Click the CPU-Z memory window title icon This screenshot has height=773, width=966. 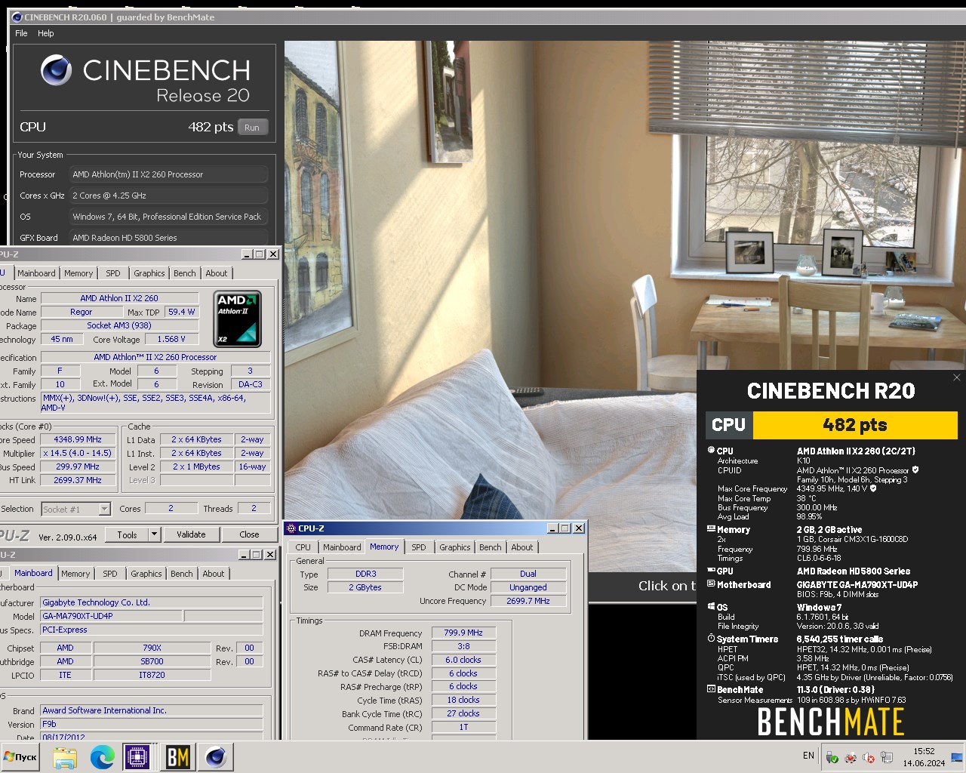(x=291, y=528)
